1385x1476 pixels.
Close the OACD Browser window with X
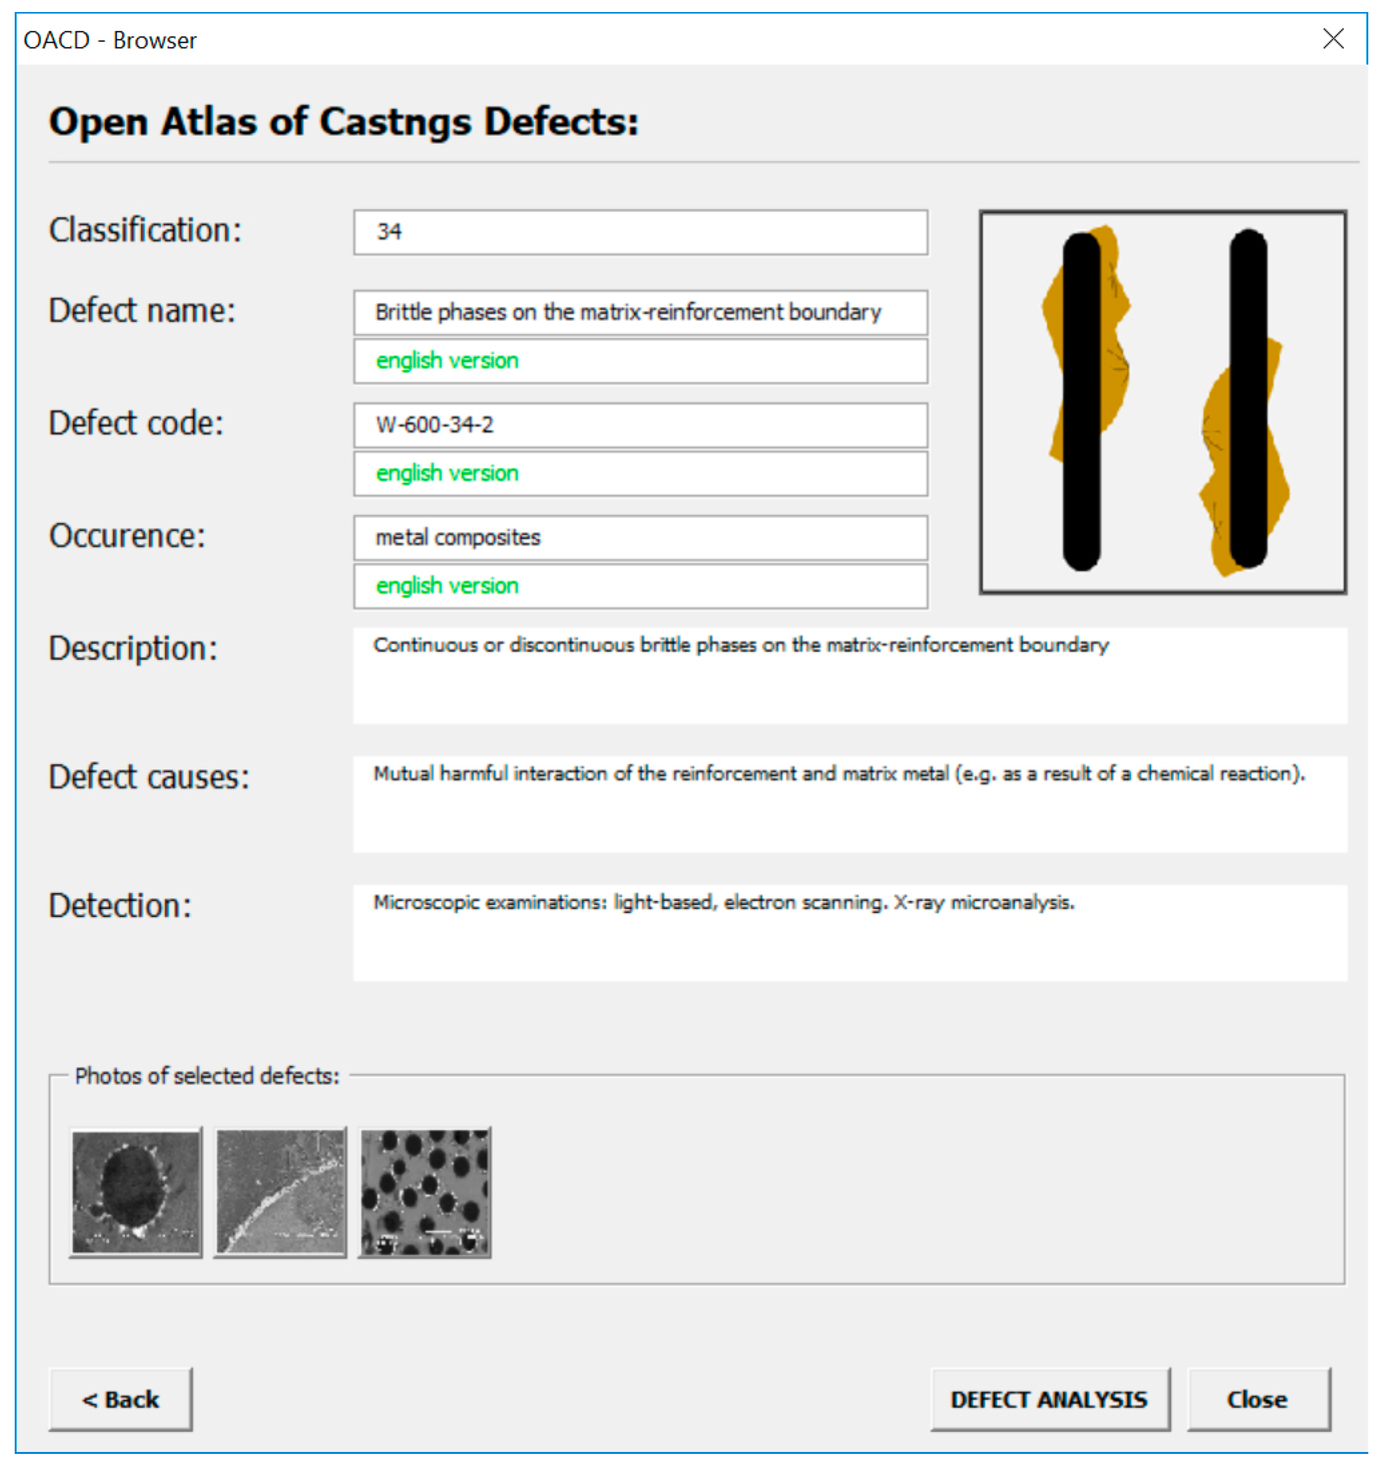tap(1333, 39)
